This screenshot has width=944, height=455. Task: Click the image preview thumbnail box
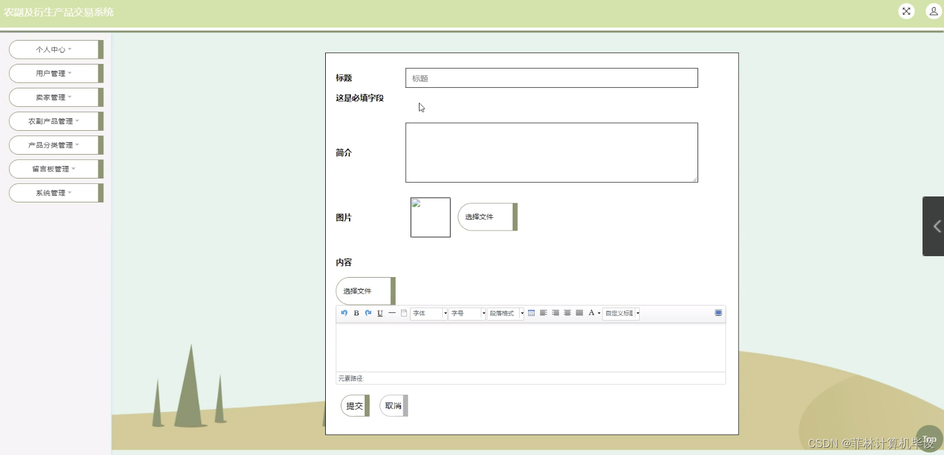pyautogui.click(x=430, y=217)
